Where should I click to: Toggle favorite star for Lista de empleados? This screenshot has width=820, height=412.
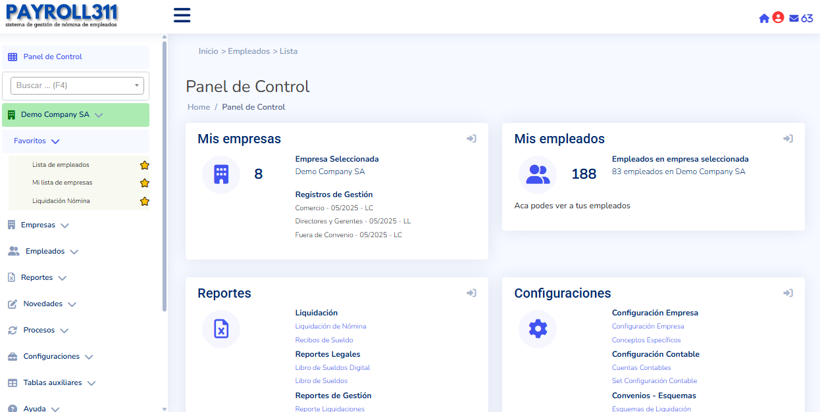click(145, 165)
